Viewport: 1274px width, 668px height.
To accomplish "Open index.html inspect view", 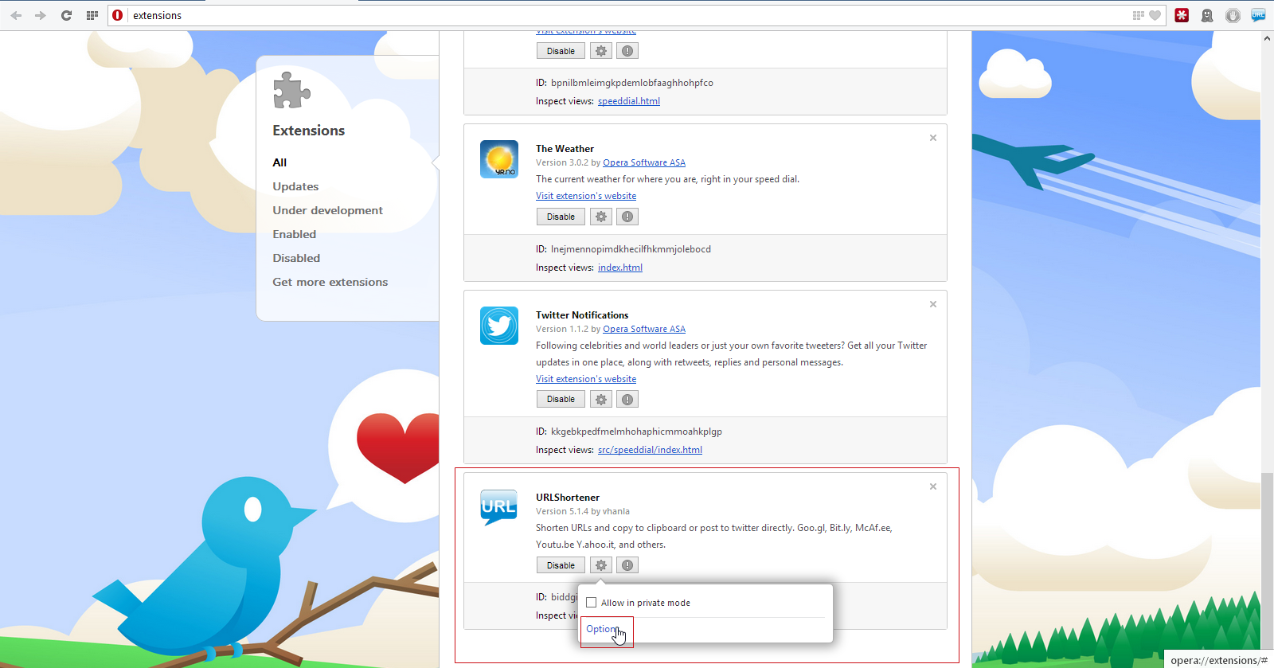I will click(x=620, y=268).
